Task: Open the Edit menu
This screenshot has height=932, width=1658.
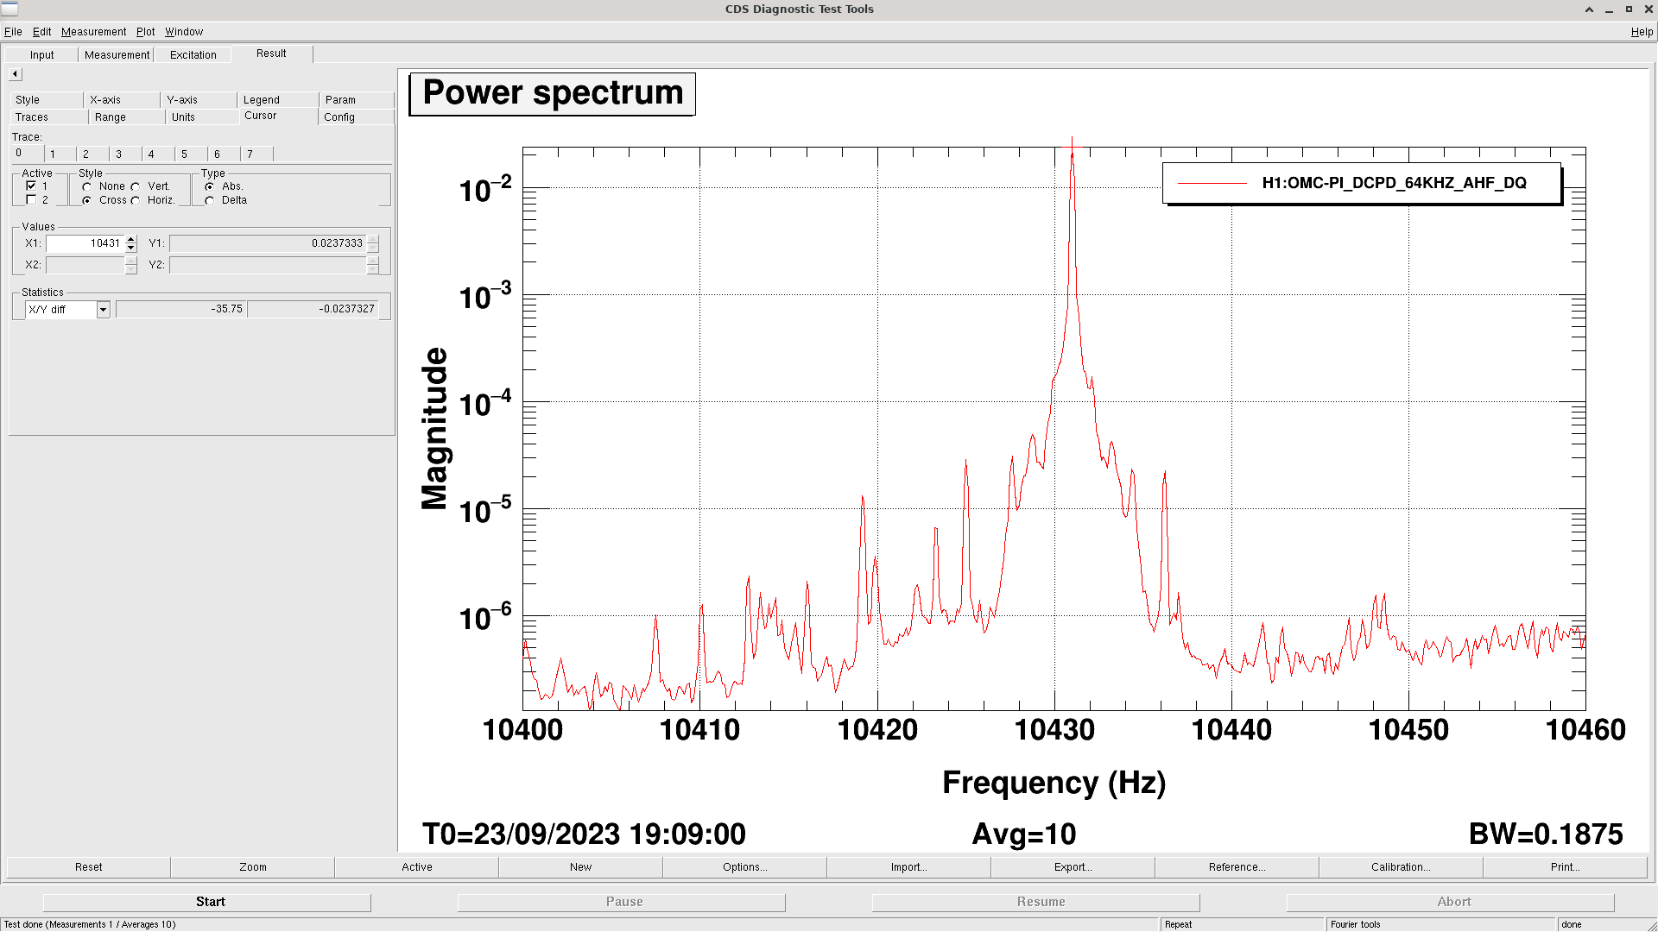Action: click(41, 32)
